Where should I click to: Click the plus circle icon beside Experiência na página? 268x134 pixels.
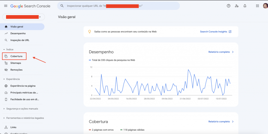point(6,86)
